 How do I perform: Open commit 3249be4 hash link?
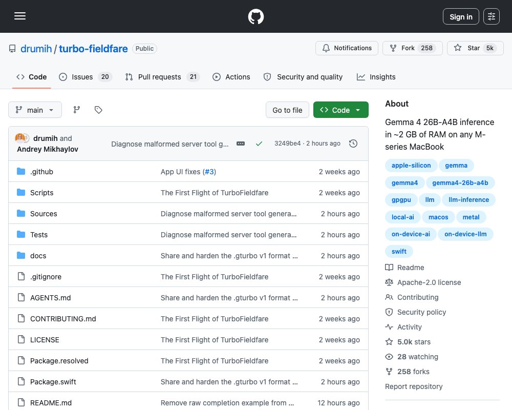coord(287,143)
